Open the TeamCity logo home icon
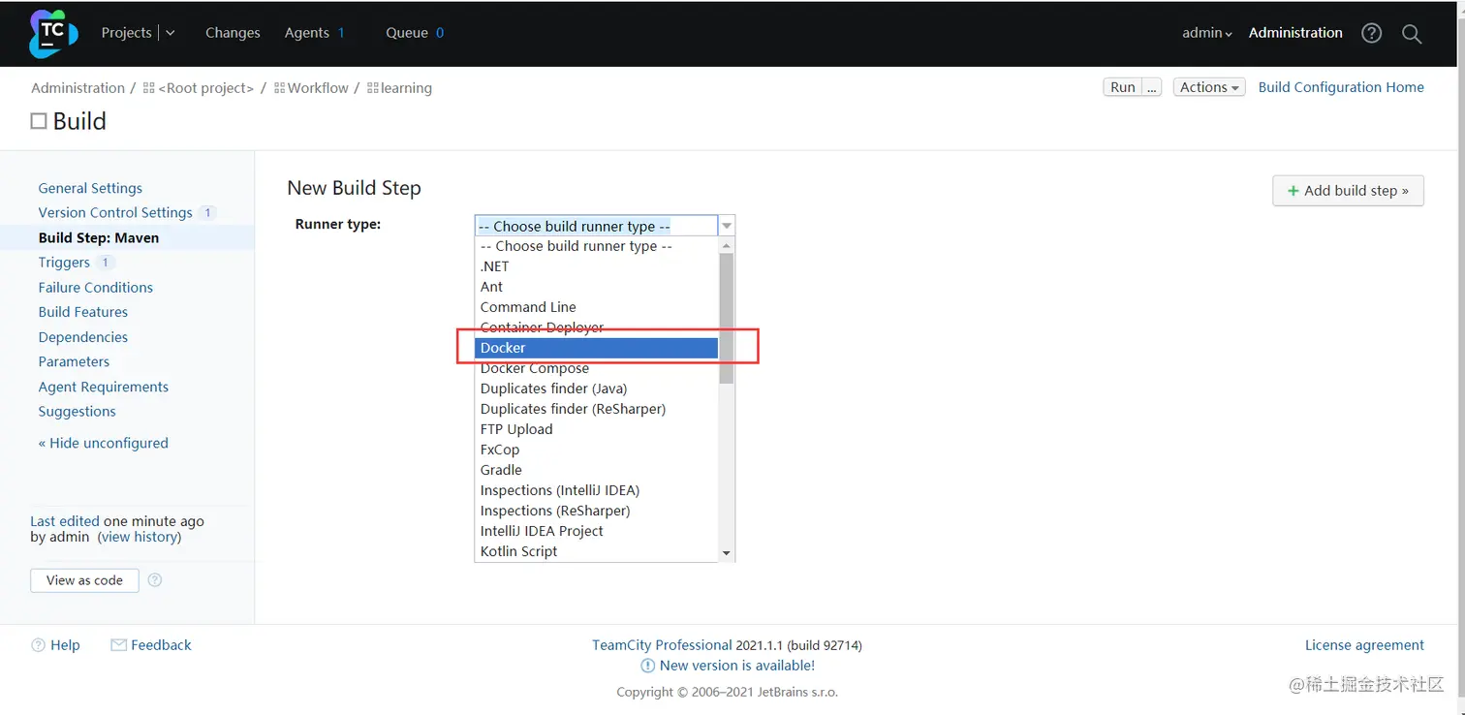The image size is (1465, 715). pos(52,34)
